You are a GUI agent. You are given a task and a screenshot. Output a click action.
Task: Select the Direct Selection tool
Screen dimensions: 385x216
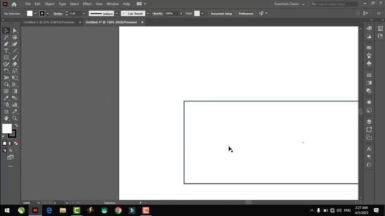(x=14, y=31)
